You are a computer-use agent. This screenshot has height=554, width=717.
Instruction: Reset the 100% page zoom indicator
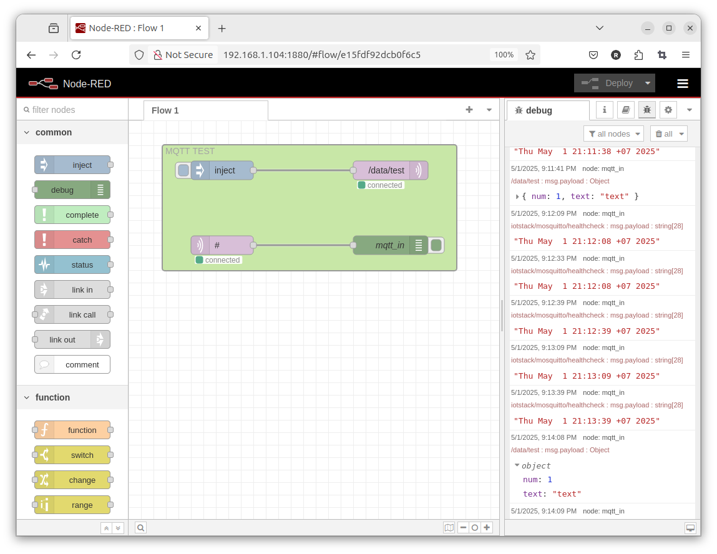(504, 55)
